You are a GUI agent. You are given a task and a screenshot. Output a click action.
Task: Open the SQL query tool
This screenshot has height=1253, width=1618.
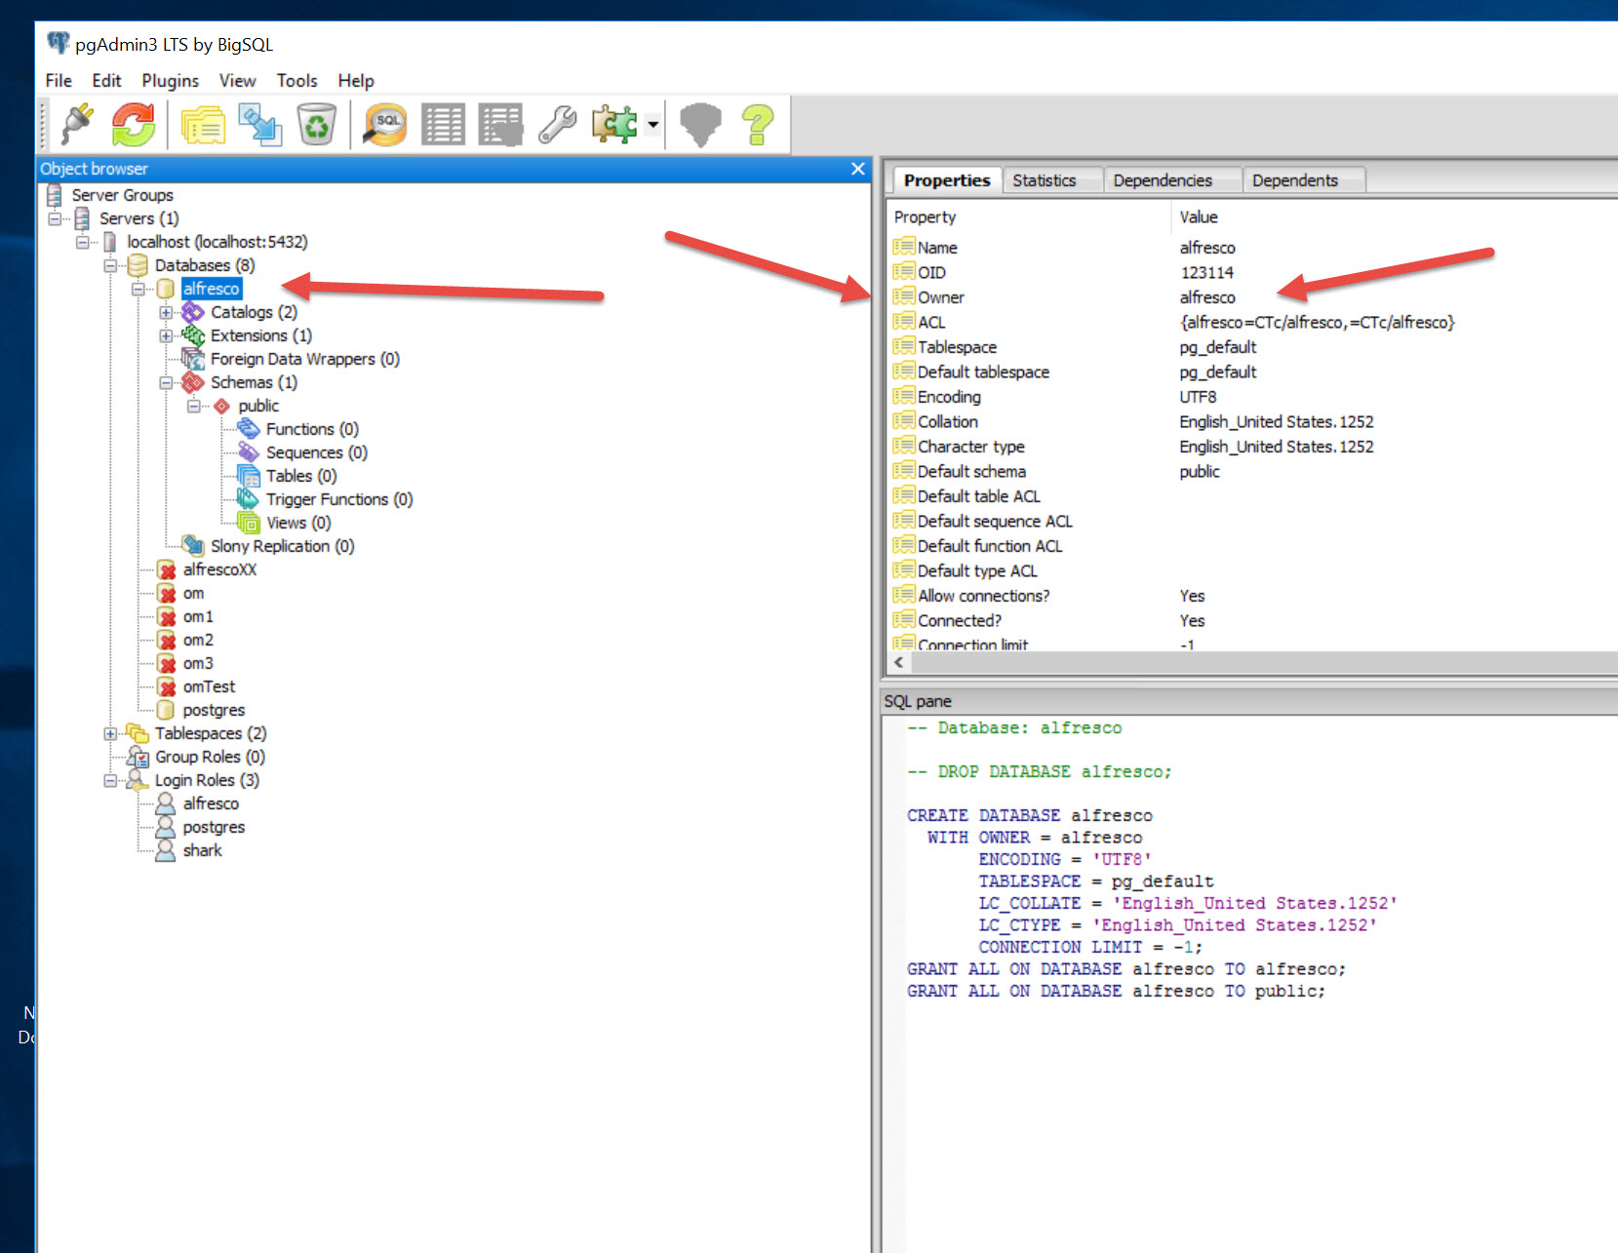click(x=385, y=125)
